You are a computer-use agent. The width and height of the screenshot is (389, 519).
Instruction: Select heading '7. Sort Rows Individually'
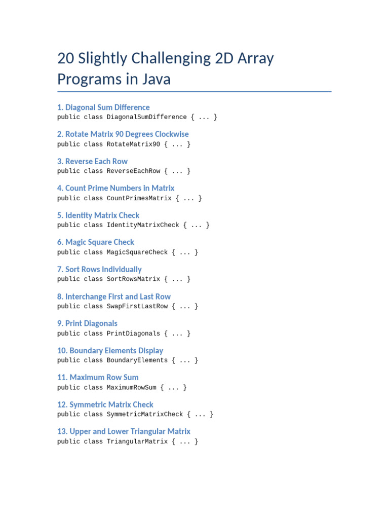pos(99,270)
